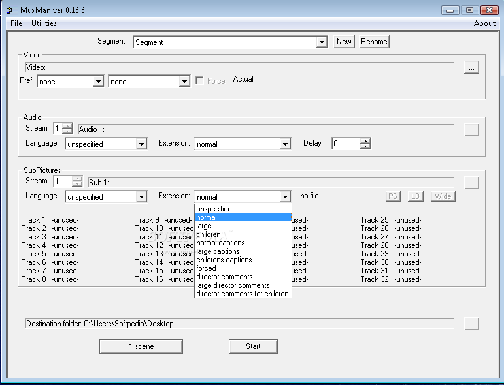
Task: Click the Track 1 entry
Action: pyautogui.click(x=50, y=220)
